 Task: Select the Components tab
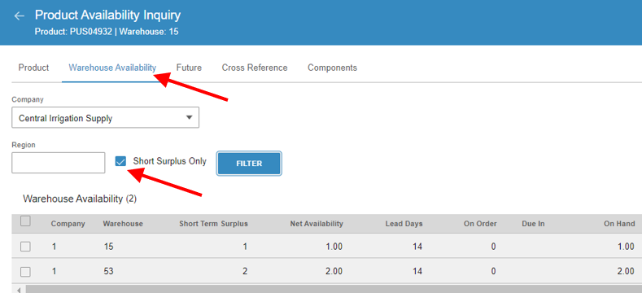[x=333, y=68]
